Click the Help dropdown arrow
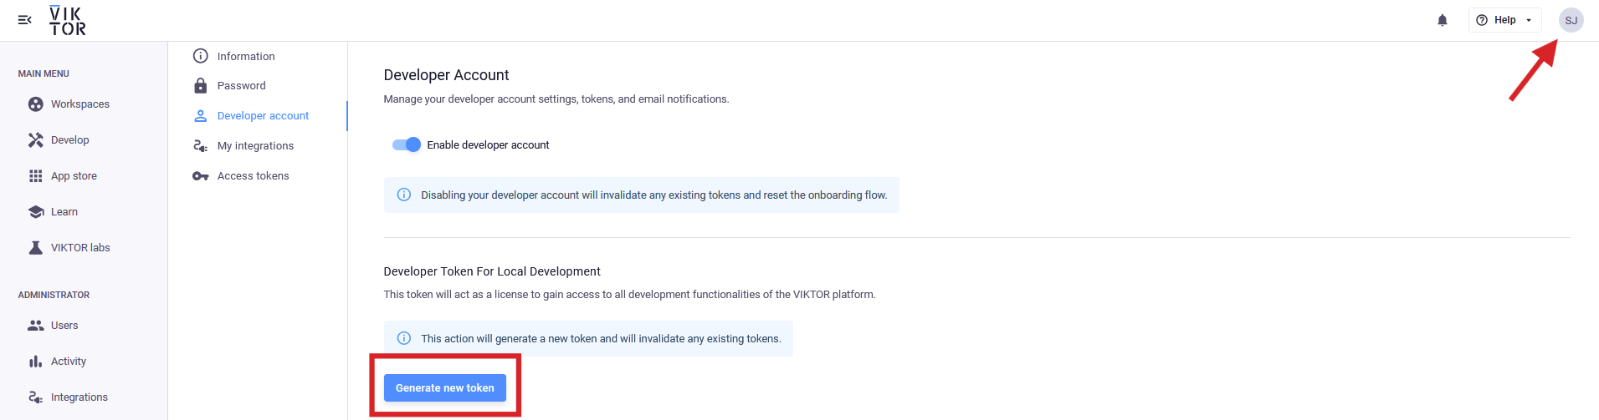 pyautogui.click(x=1529, y=20)
